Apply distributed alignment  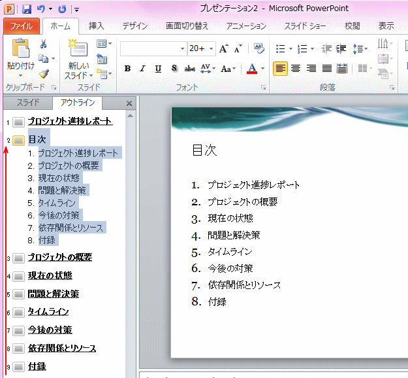[x=342, y=69]
